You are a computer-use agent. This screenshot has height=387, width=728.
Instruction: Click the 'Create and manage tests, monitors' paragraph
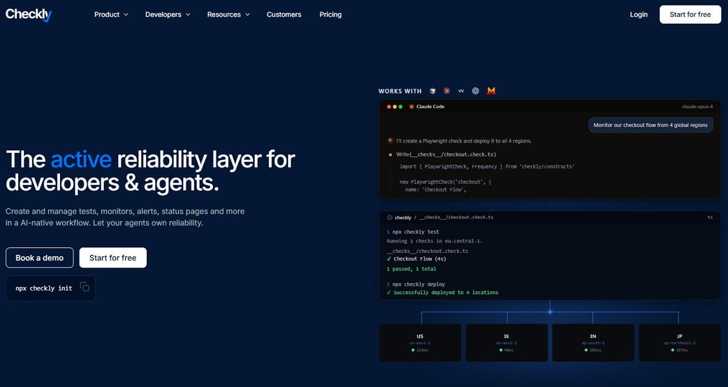click(x=125, y=217)
